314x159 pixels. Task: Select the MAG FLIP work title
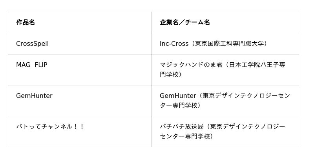pyautogui.click(x=31, y=65)
